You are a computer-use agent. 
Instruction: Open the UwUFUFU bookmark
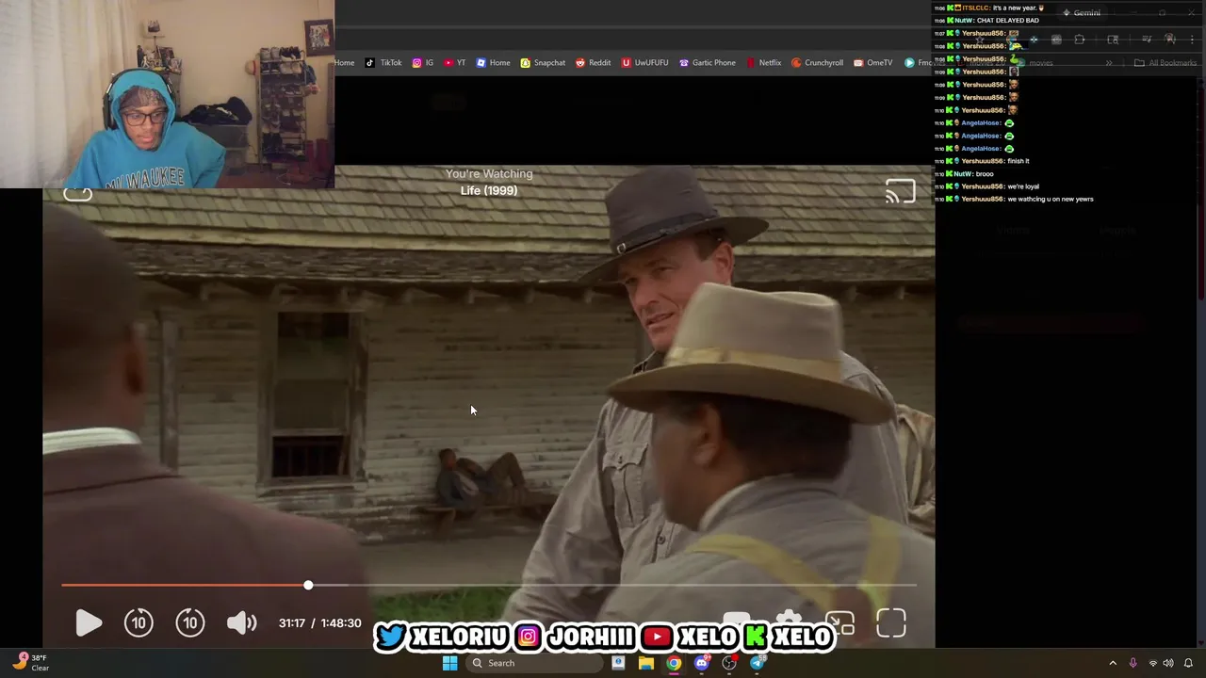(x=644, y=63)
